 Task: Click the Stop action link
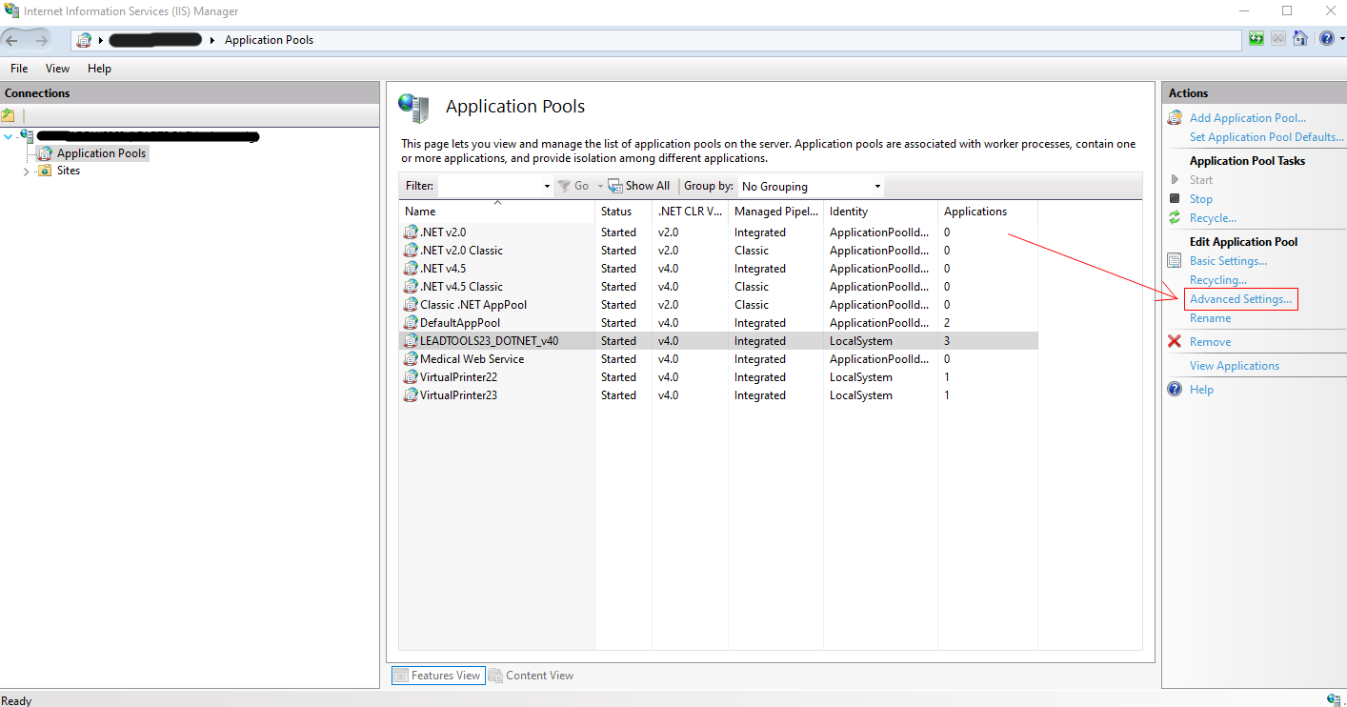(x=1201, y=199)
